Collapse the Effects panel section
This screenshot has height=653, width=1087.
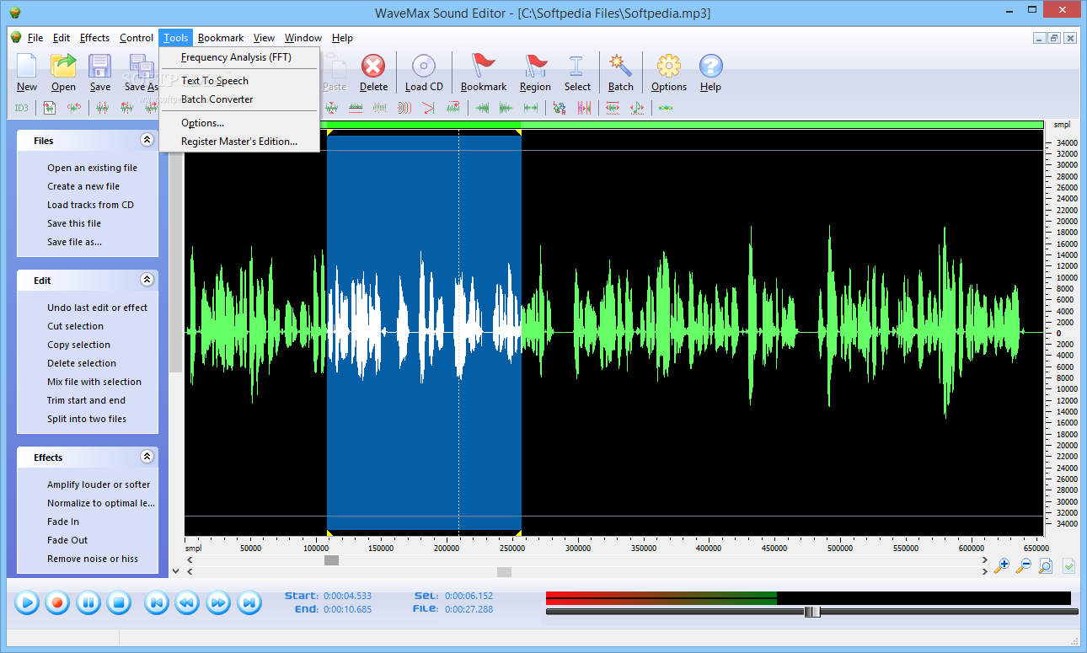pos(147,457)
